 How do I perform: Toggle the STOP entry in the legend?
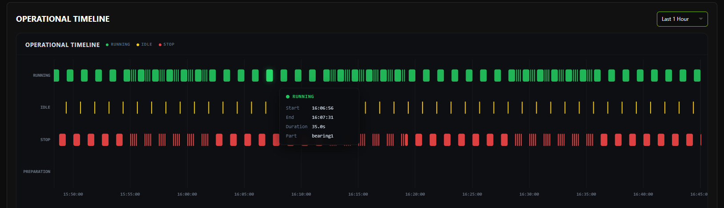click(166, 44)
